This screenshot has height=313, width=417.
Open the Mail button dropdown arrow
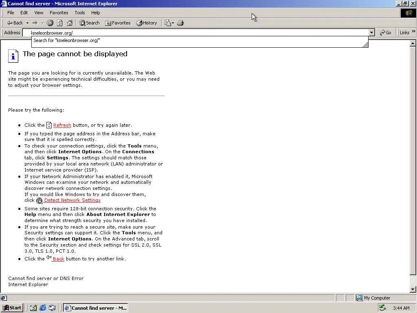pos(173,23)
